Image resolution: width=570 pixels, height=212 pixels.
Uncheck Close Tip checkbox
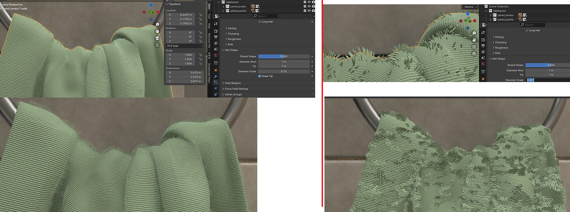click(260, 76)
